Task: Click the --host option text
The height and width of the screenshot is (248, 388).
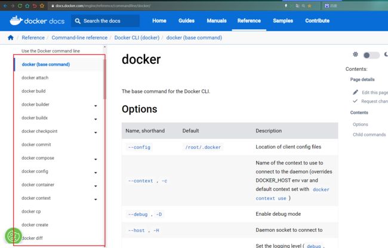Action: click(x=136, y=231)
